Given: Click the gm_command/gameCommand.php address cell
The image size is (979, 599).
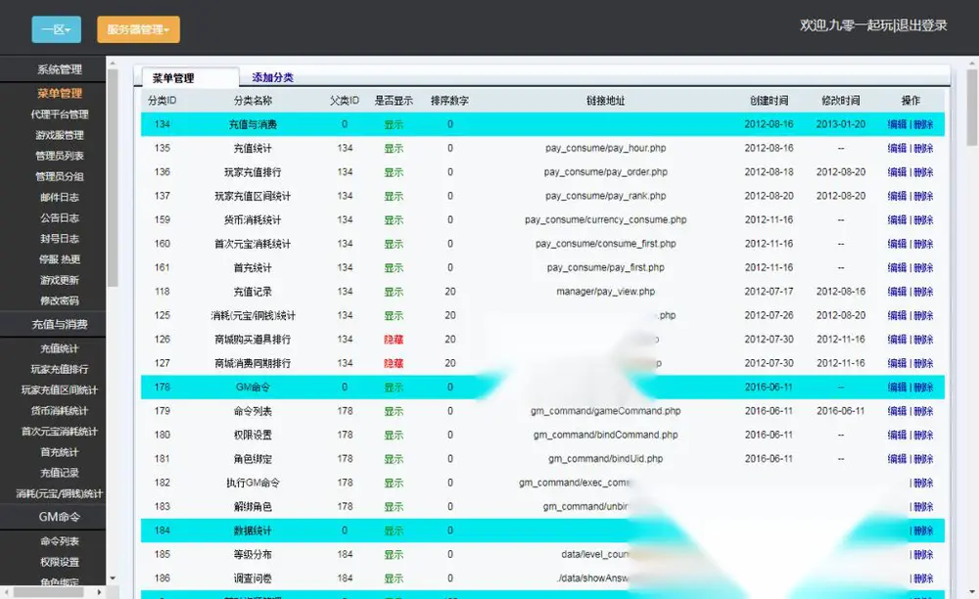Looking at the screenshot, I should point(606,410).
